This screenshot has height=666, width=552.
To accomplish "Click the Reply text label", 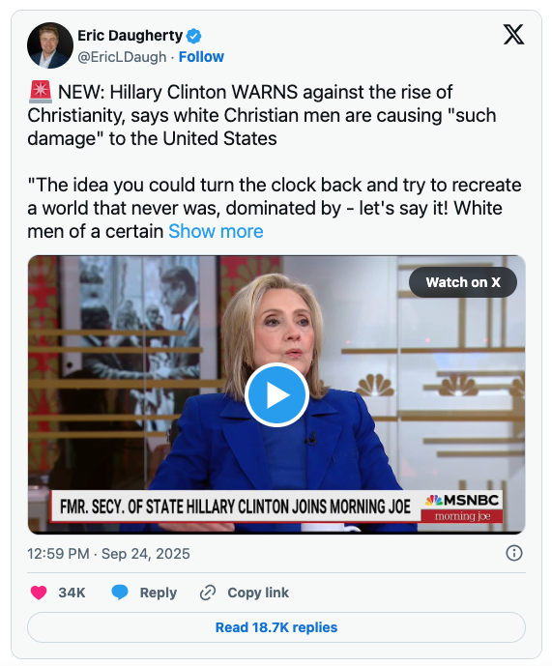I will 159,593.
